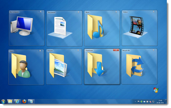Open the Recycle Bin folder icon
Screen dimensions: 171x108
click(135, 66)
